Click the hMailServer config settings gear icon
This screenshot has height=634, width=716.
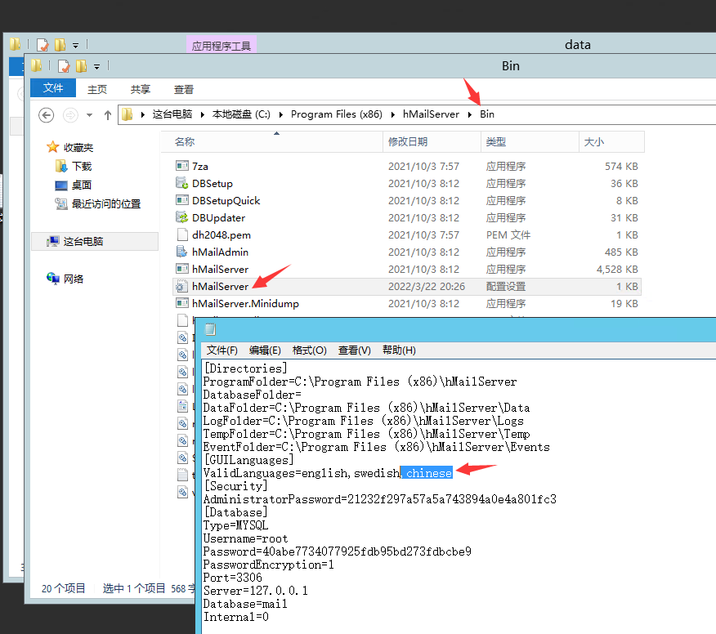(181, 287)
